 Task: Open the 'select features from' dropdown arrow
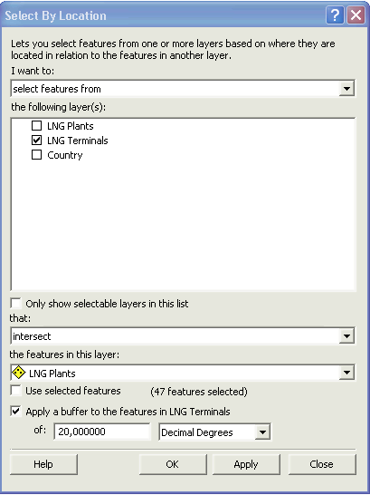[346, 89]
